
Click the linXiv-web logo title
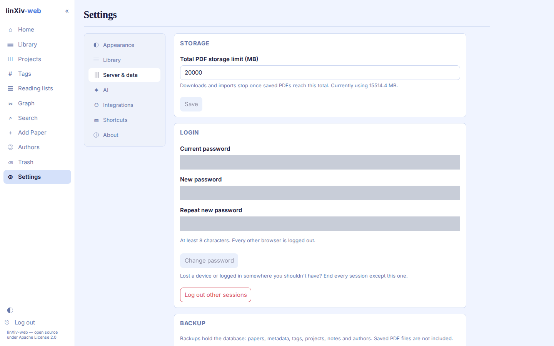[23, 11]
